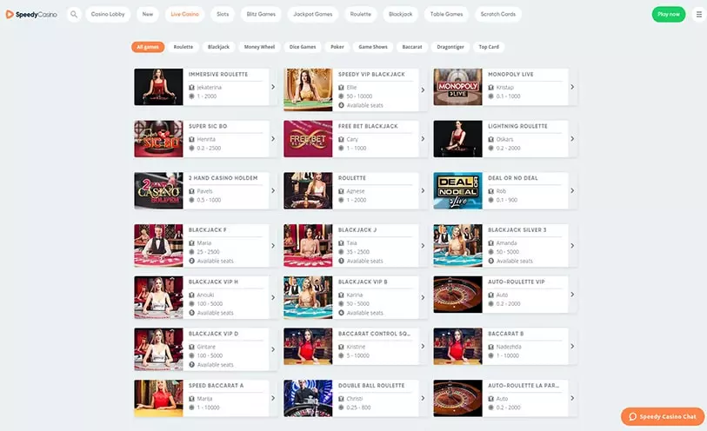Expand Lightning Roulette chevron arrow
This screenshot has height=431, width=707.
(572, 139)
